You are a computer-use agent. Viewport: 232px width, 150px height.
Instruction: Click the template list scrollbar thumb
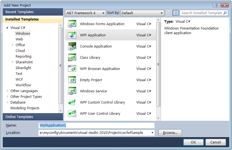(x=158, y=64)
